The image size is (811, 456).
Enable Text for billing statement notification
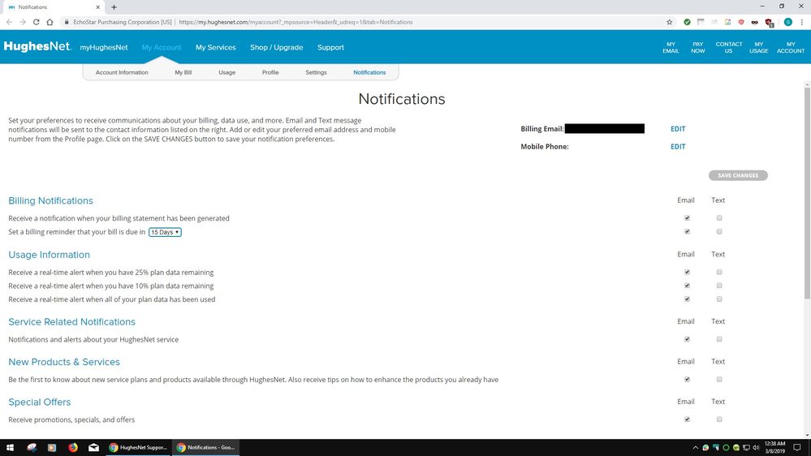point(719,218)
